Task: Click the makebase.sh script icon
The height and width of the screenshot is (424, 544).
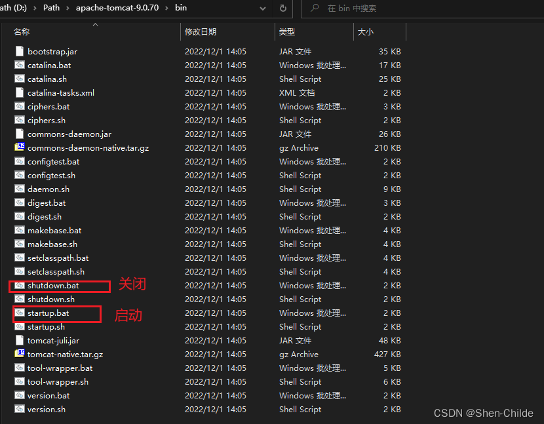Action: coord(20,244)
